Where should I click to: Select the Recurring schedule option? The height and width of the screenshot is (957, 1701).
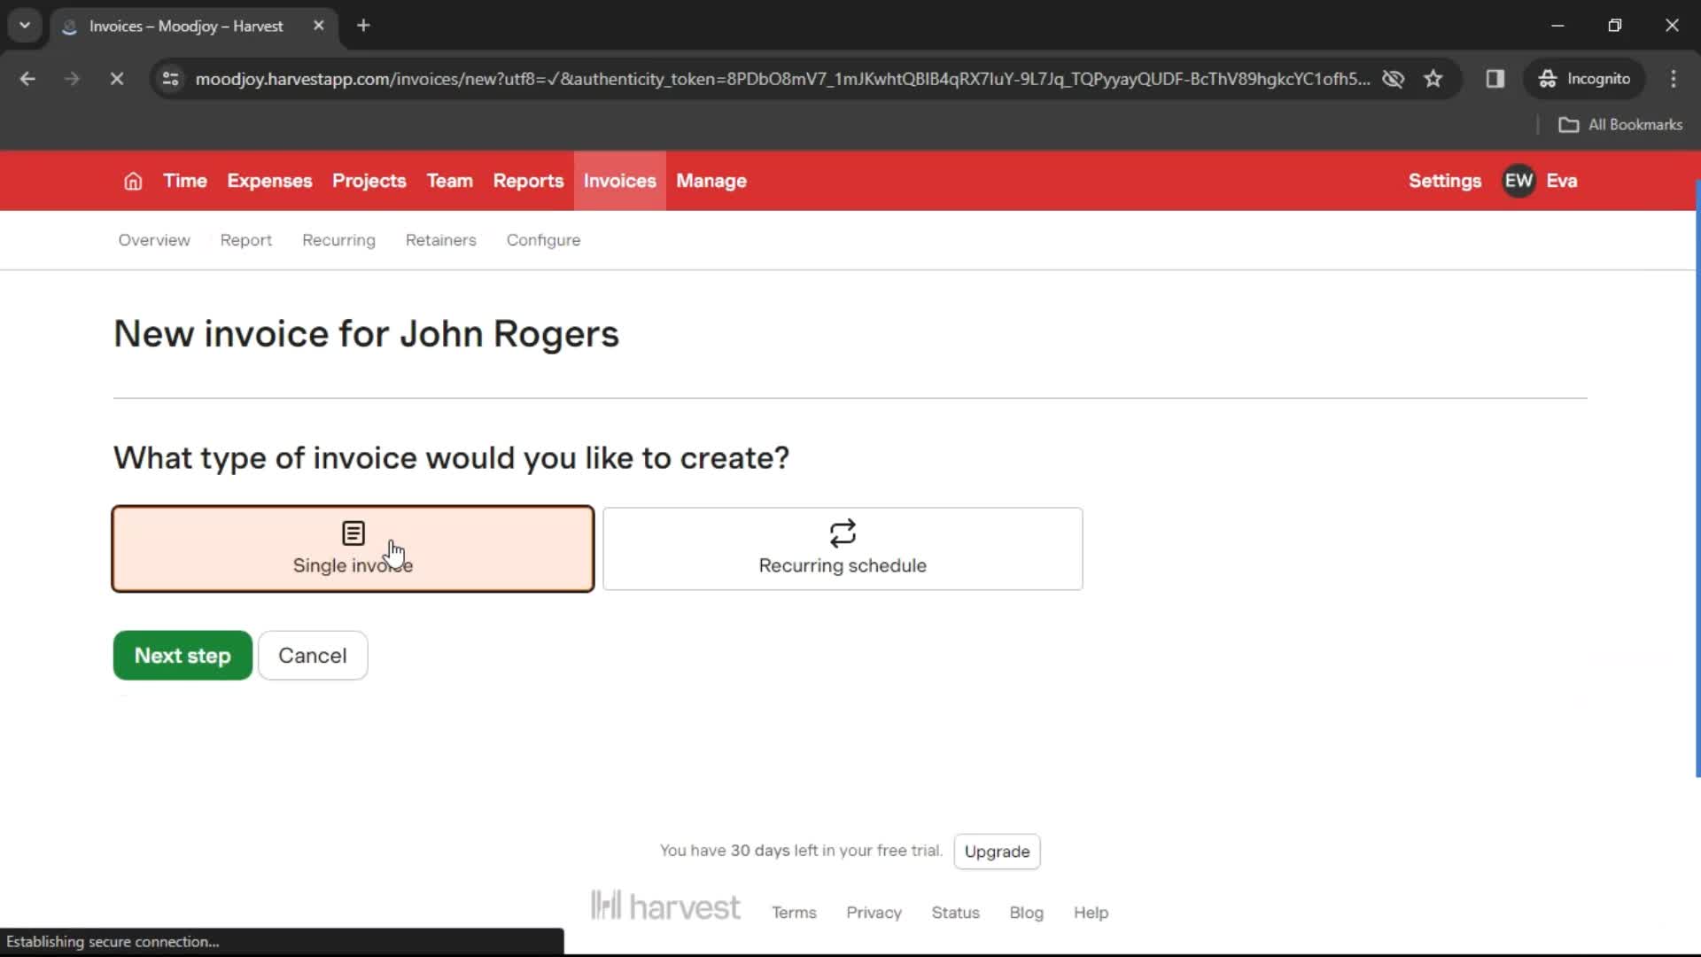coord(841,548)
